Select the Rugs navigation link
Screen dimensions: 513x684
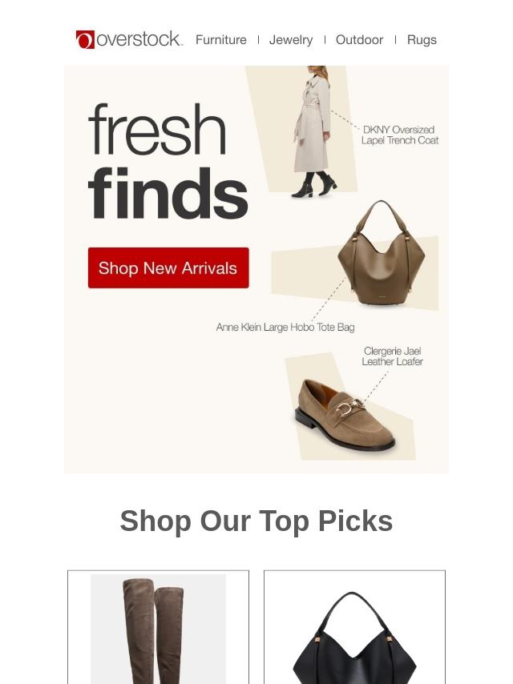[x=422, y=40]
